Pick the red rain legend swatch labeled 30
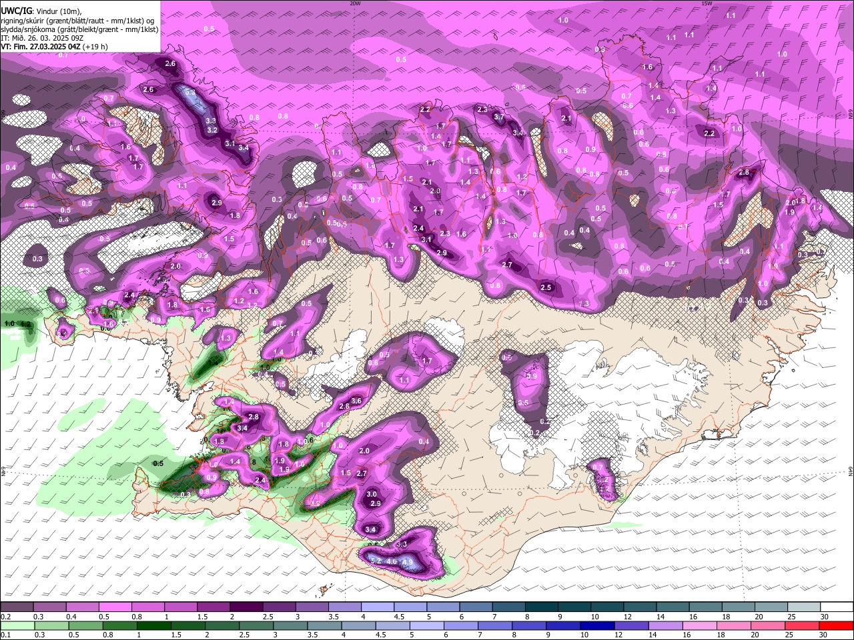854x640 pixels. 835,625
